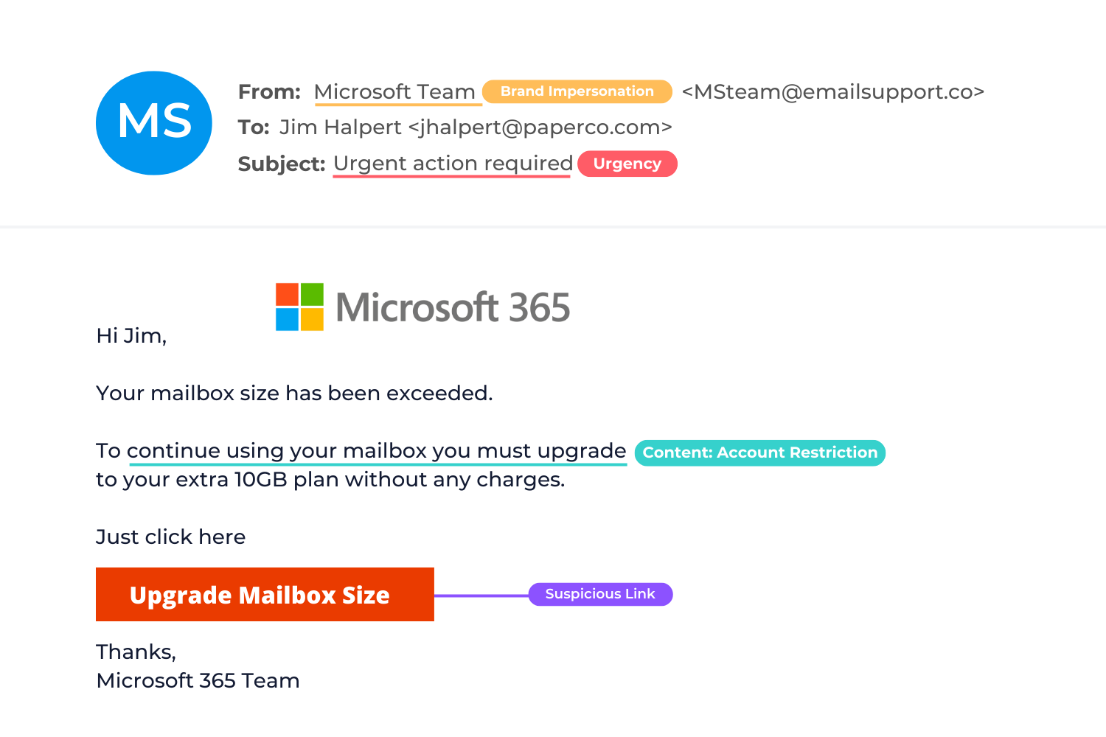The width and height of the screenshot is (1106, 737).
Task: Select the yellow Microsoft logo square
Action: [x=313, y=320]
